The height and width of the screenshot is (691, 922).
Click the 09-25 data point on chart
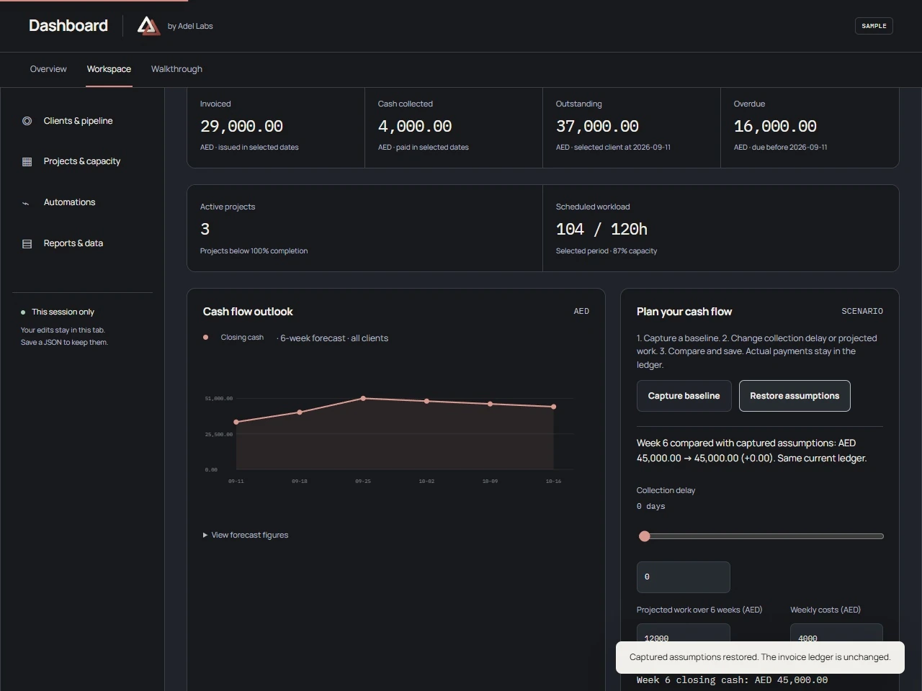coord(363,398)
